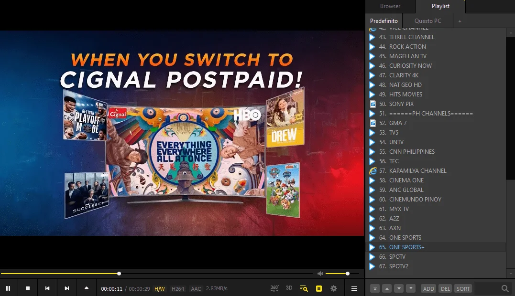Click play icon beside TV5
515x296 pixels.
(x=372, y=132)
